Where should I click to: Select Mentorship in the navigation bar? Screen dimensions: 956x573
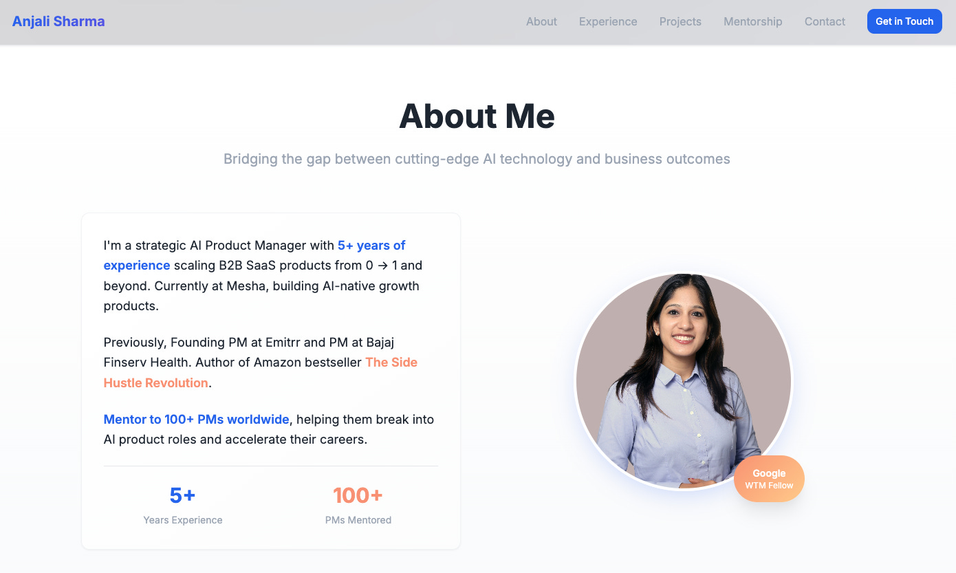tap(753, 21)
